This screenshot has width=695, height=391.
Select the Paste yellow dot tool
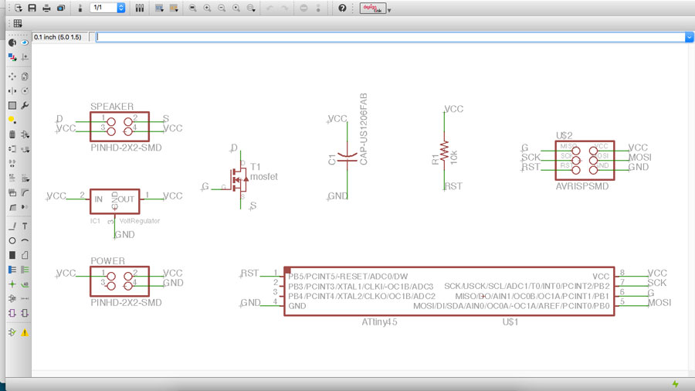12,120
